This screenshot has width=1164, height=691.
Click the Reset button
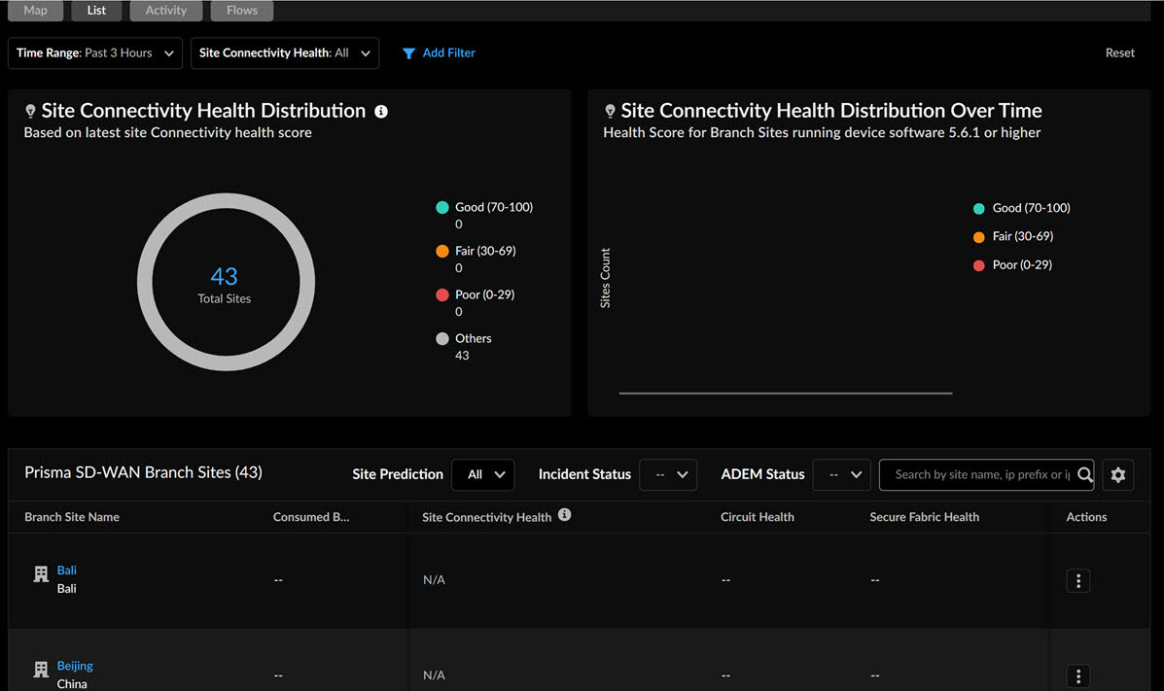pyautogui.click(x=1119, y=53)
